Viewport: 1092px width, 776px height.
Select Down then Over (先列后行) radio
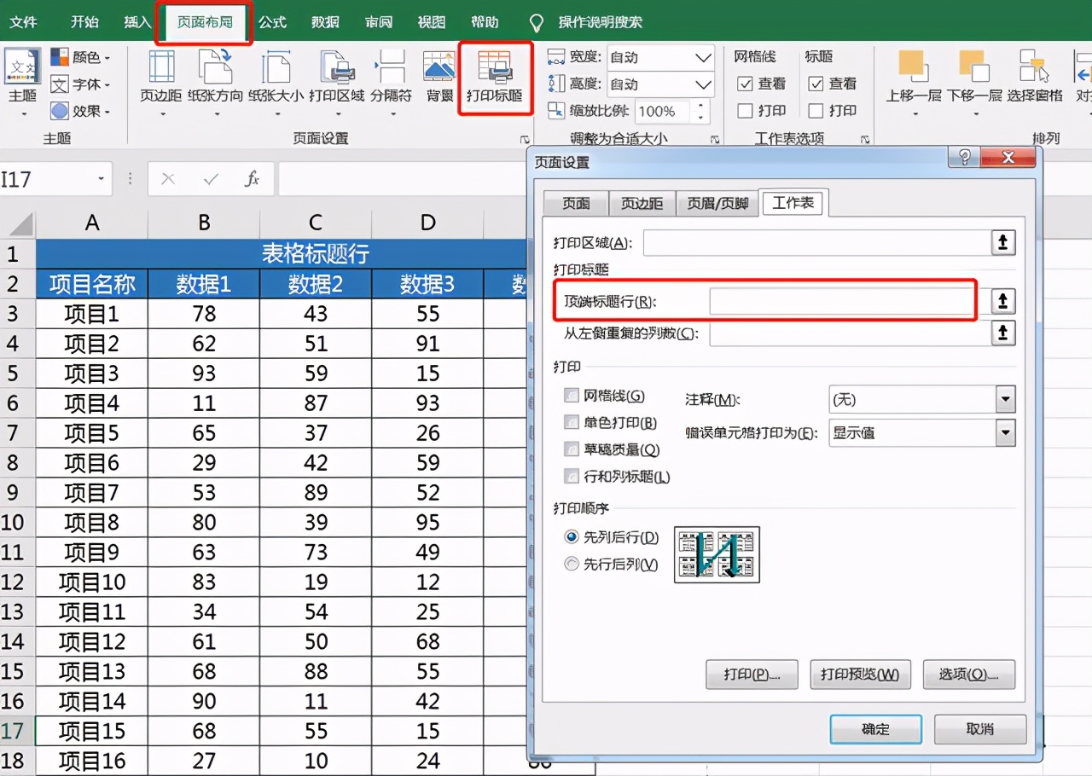pyautogui.click(x=572, y=537)
